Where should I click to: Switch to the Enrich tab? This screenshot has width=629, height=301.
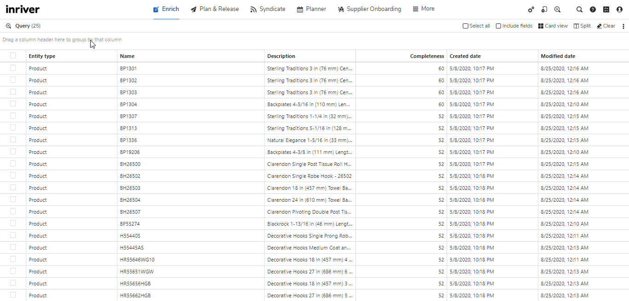tap(166, 9)
